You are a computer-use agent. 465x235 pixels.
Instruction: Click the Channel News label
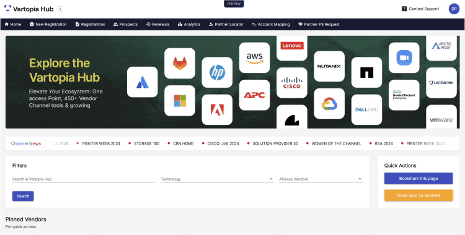tap(26, 143)
